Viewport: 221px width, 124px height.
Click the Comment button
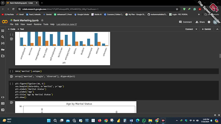tap(185, 22)
